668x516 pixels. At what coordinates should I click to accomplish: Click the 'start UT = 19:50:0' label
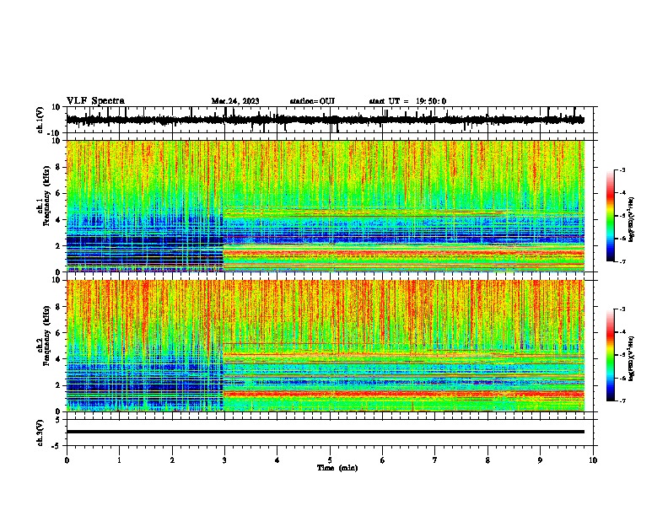[x=407, y=101]
